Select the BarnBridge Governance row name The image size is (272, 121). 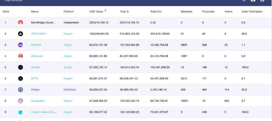point(43,22)
